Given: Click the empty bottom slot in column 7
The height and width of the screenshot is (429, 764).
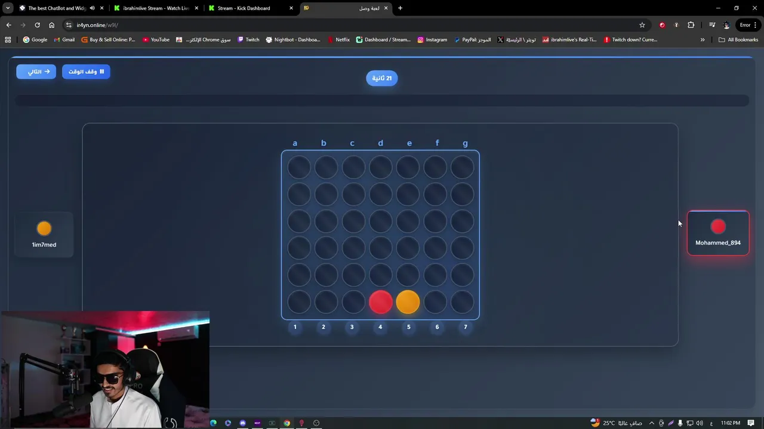Looking at the screenshot, I should tap(463, 302).
